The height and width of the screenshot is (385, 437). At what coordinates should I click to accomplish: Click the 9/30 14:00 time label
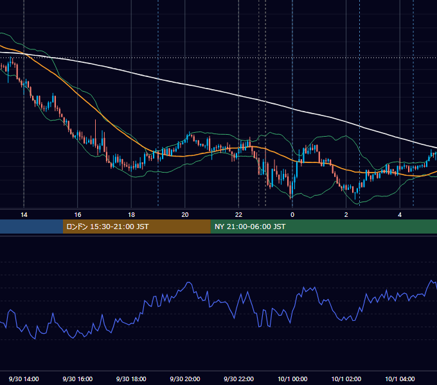coord(24,379)
